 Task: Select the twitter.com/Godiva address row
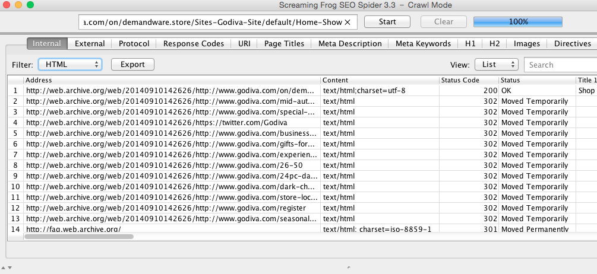[172, 123]
